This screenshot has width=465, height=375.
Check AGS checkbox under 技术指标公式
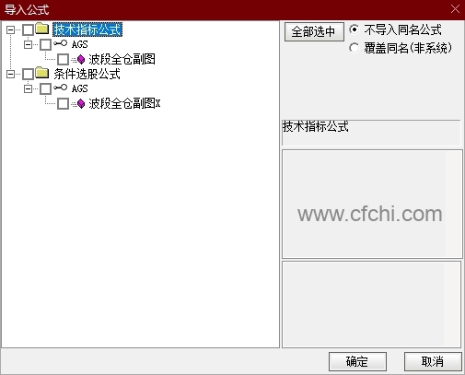tap(46, 44)
